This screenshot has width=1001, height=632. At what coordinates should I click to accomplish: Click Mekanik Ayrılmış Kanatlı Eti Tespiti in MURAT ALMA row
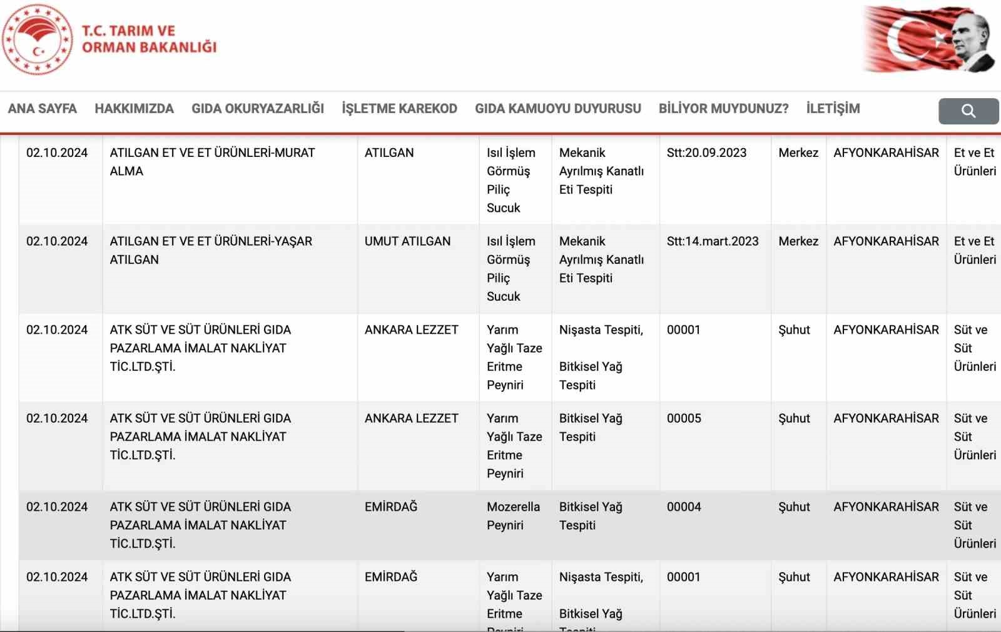(x=601, y=171)
